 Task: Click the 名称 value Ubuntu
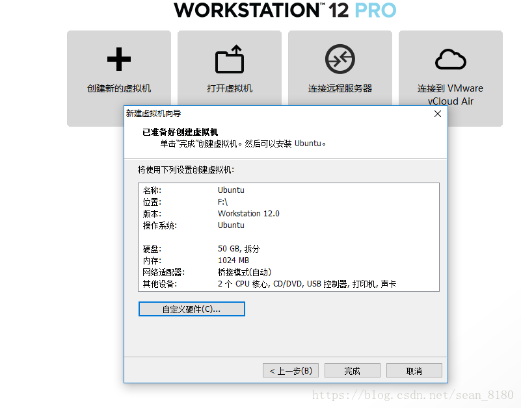pos(231,190)
